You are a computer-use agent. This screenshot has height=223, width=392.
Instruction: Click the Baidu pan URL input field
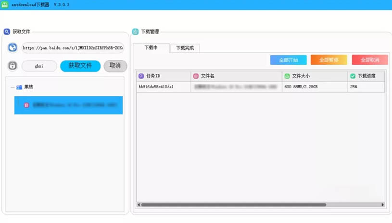click(x=72, y=48)
